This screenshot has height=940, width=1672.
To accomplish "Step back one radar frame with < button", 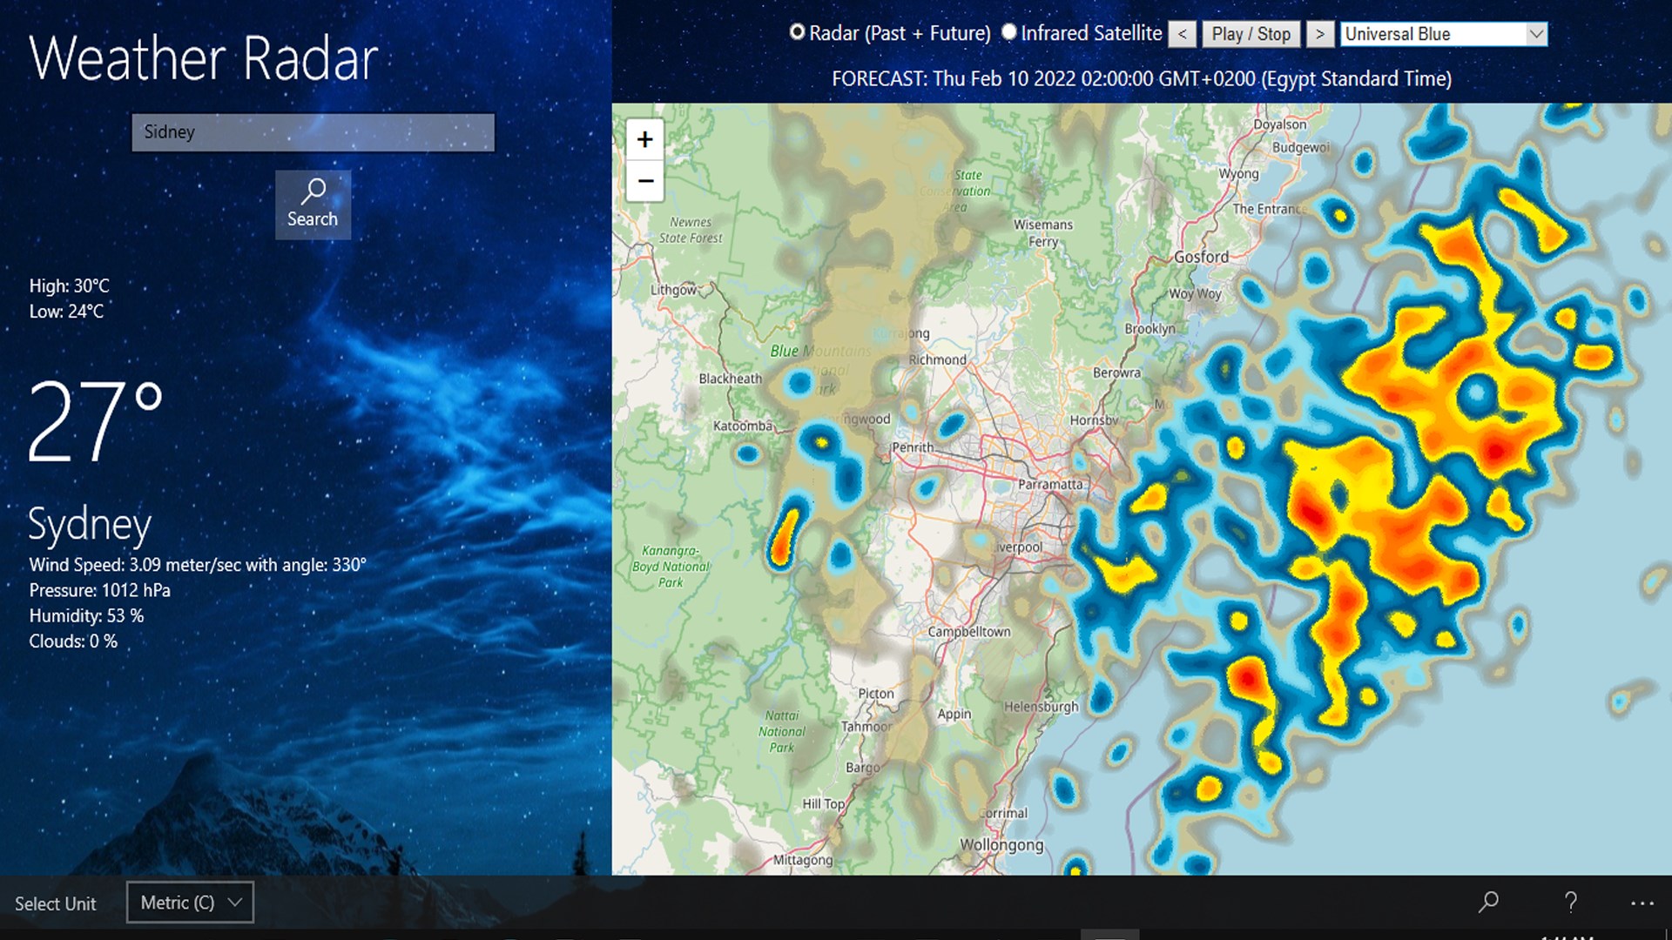I will point(1182,34).
